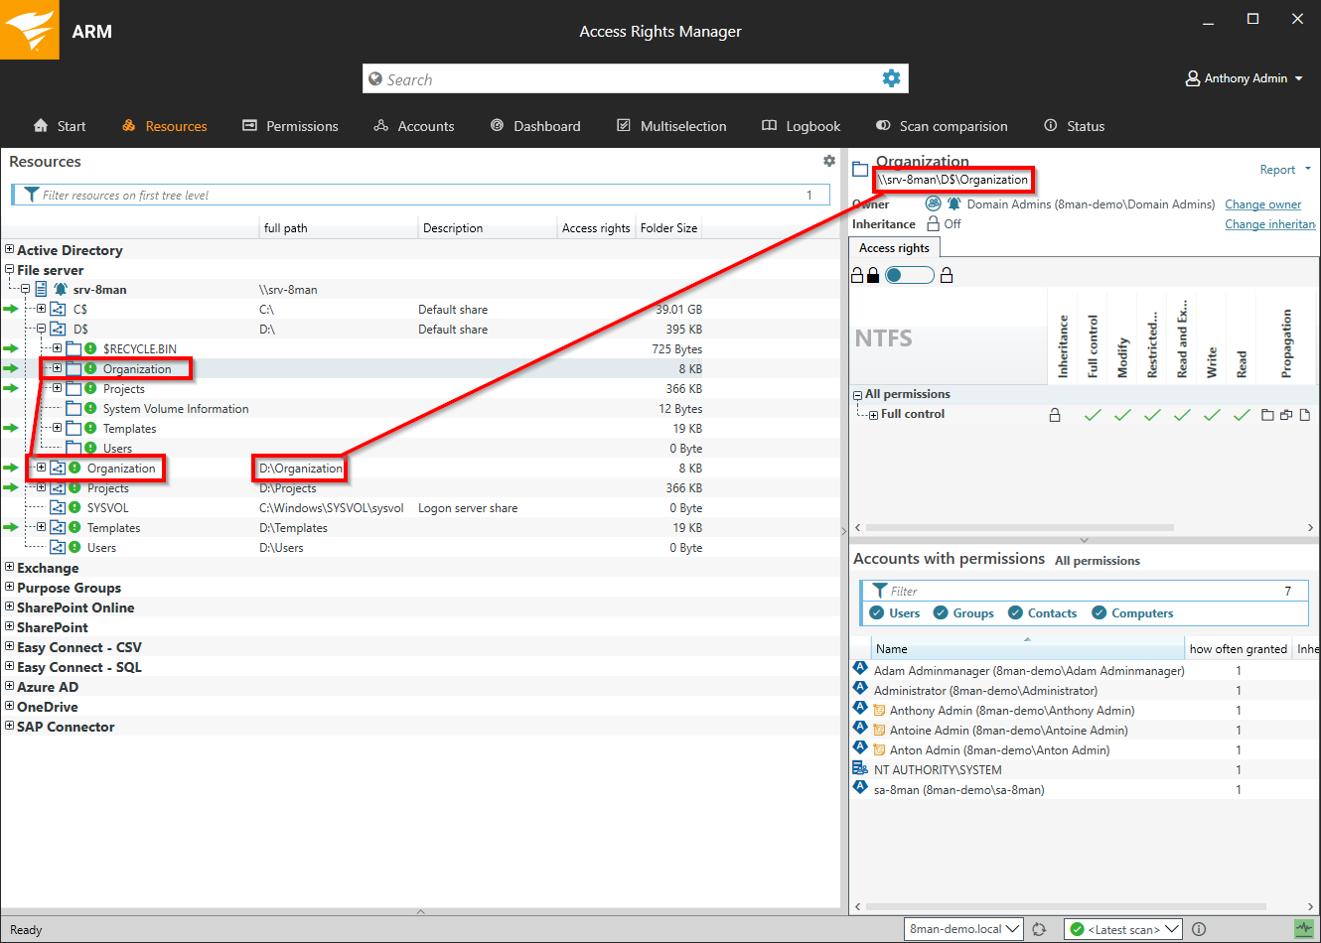Open the Dashboard tab
The width and height of the screenshot is (1321, 943).
pyautogui.click(x=535, y=126)
